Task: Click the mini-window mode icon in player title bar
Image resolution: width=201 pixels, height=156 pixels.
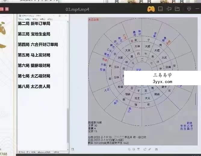Action: (160, 9)
